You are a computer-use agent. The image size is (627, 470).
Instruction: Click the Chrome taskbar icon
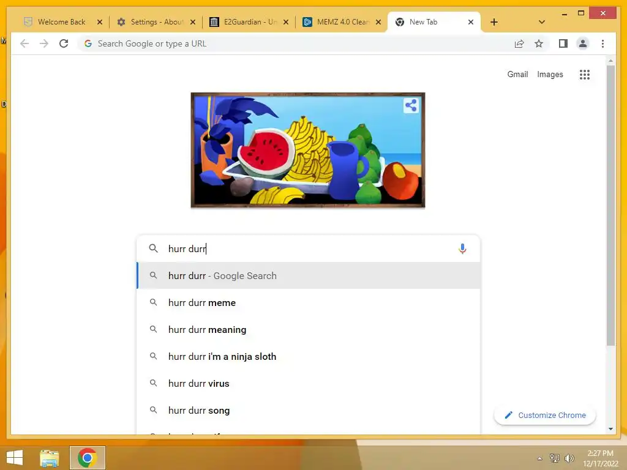pos(87,458)
